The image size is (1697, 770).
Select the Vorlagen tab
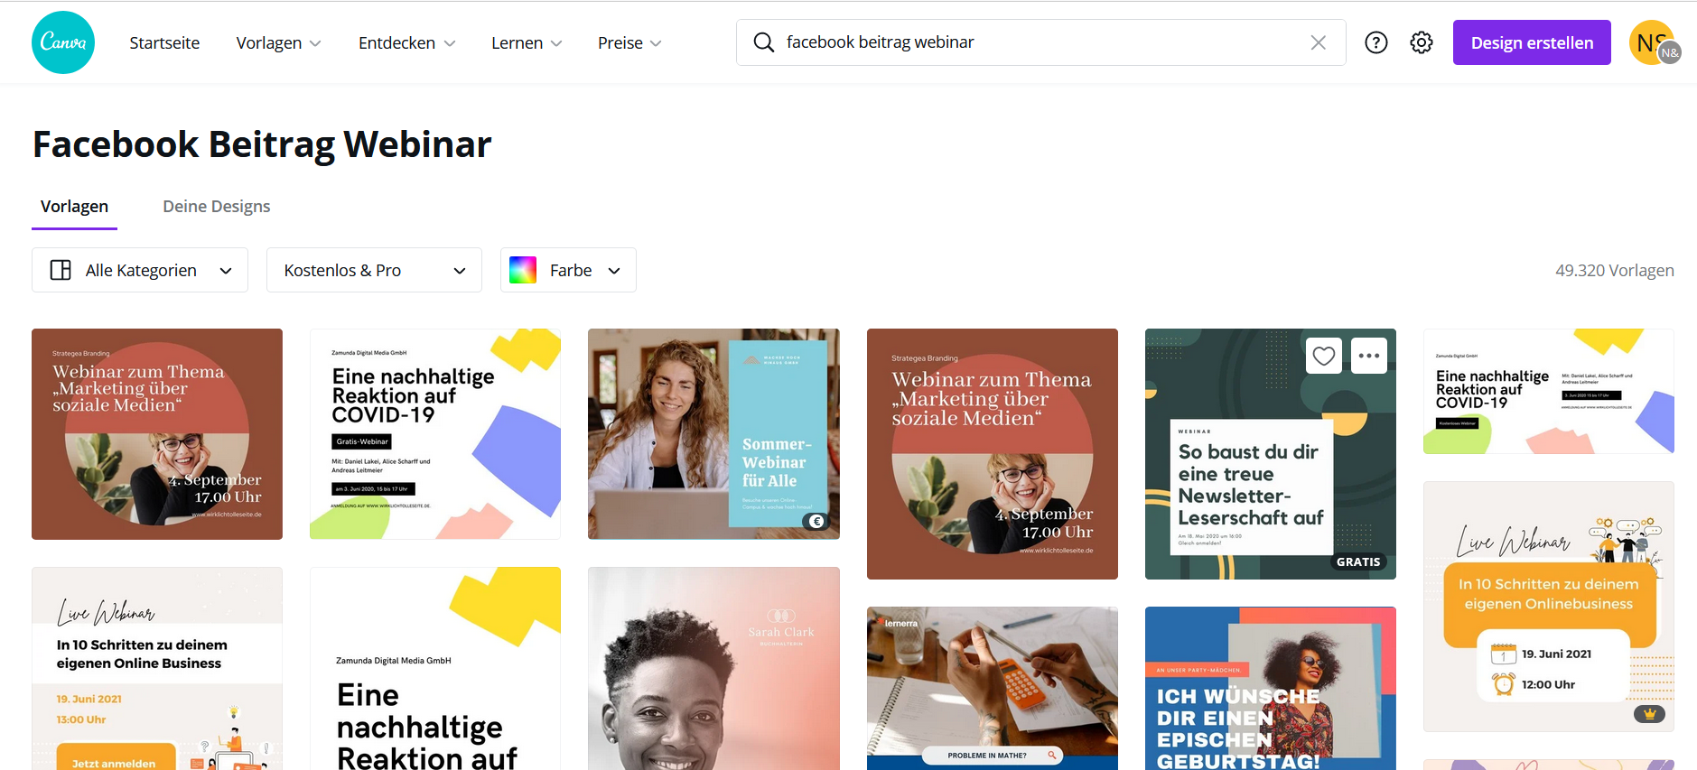[74, 206]
